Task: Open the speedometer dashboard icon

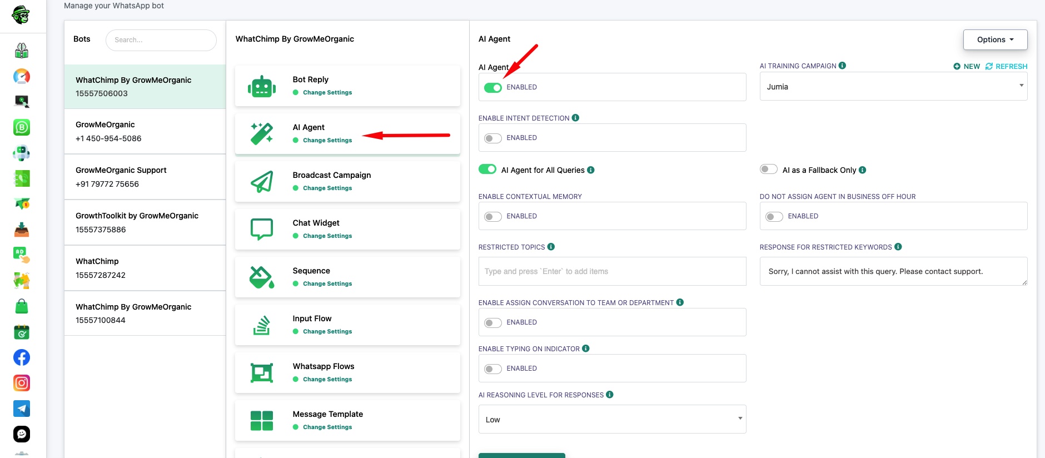Action: click(x=22, y=76)
